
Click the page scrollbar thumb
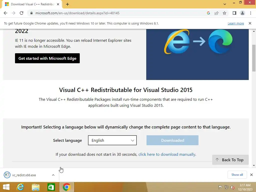[254, 58]
